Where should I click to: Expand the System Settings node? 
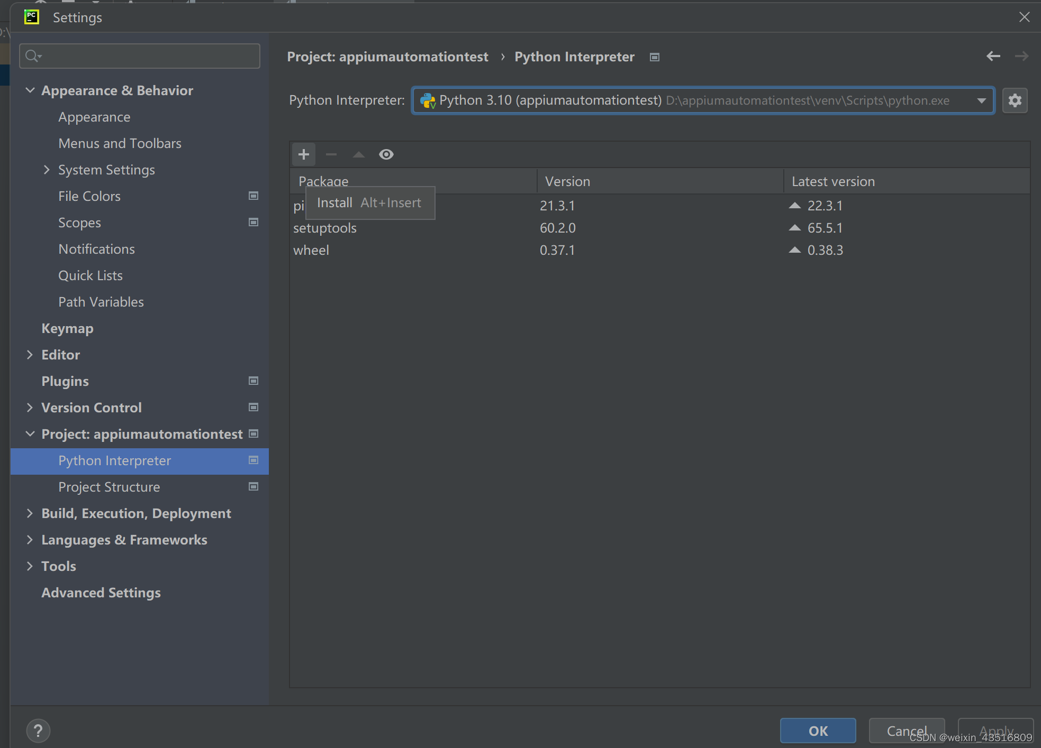47,170
